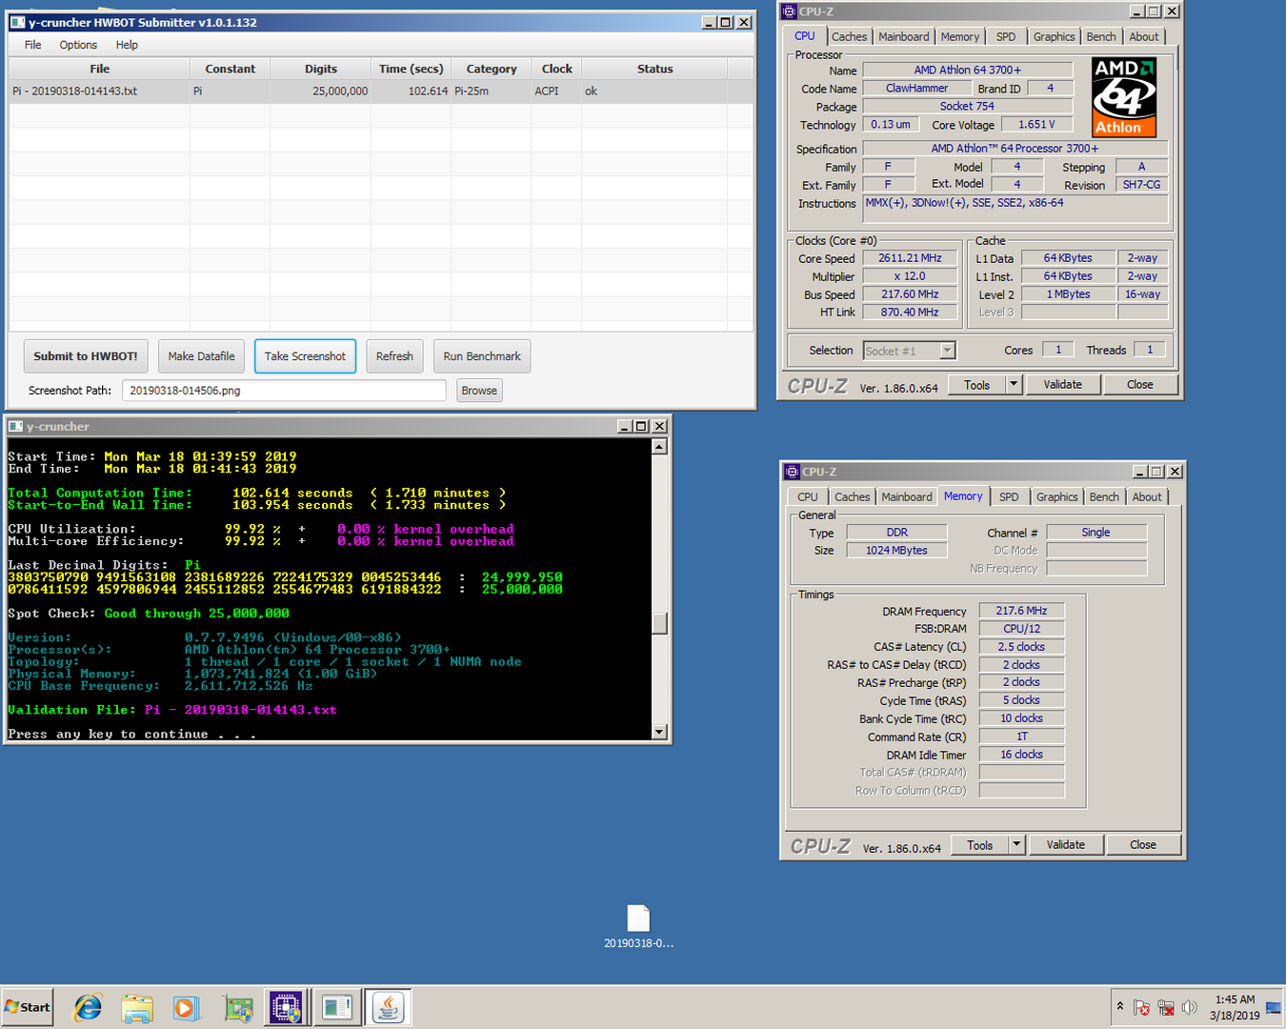
Task: Open the Options menu in HWBOT Submitter
Action: tap(78, 45)
